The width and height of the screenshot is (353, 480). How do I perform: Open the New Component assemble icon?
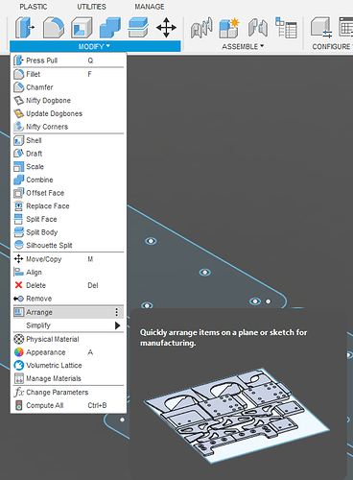tap(229, 28)
